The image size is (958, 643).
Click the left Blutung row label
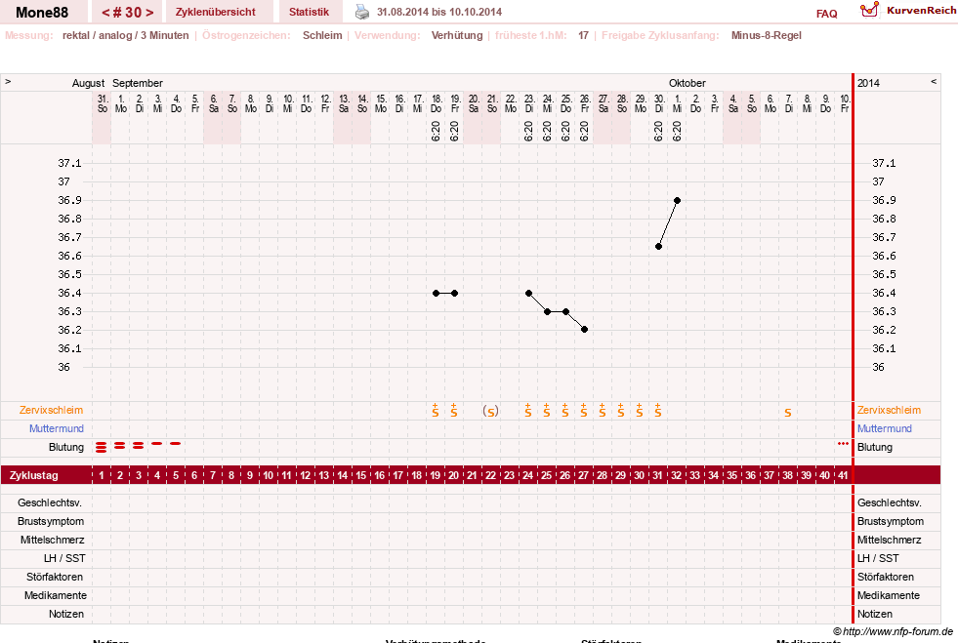coord(66,447)
